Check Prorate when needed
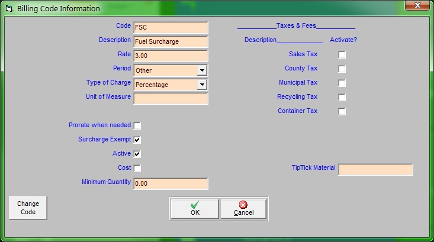This screenshot has height=242, width=434. click(x=137, y=126)
